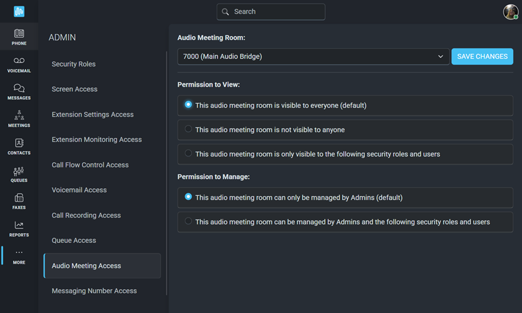Expand the Audio Meeting Room dropdown
The image size is (522, 313).
tap(313, 57)
